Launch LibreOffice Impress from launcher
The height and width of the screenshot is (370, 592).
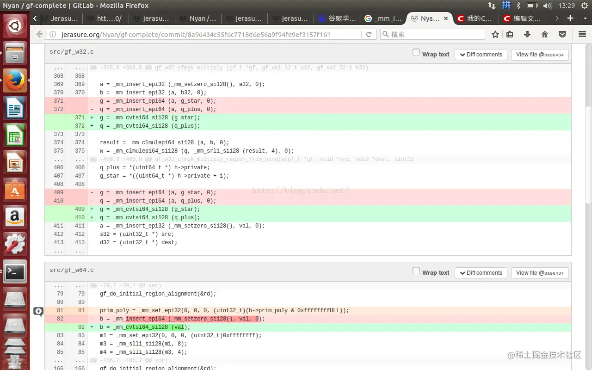pos(15,162)
